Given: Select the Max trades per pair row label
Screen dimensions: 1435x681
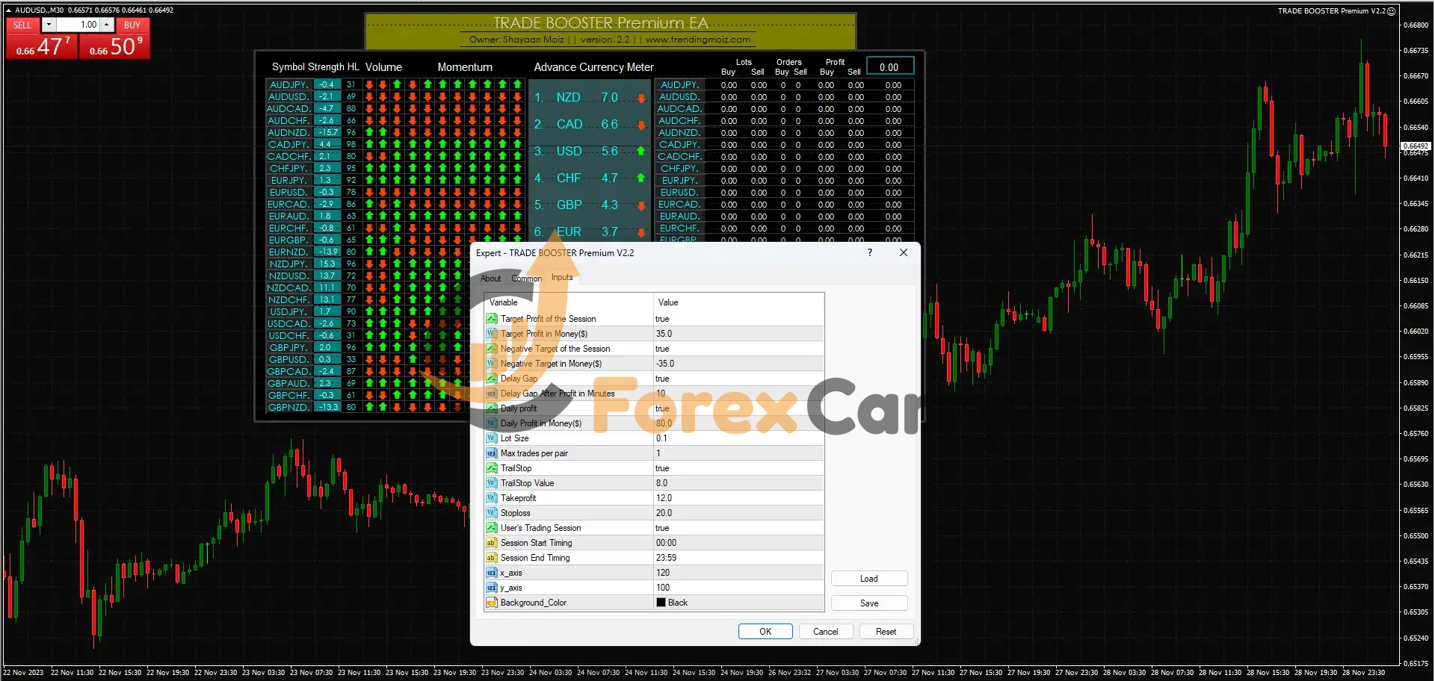Looking at the screenshot, I should tap(534, 453).
